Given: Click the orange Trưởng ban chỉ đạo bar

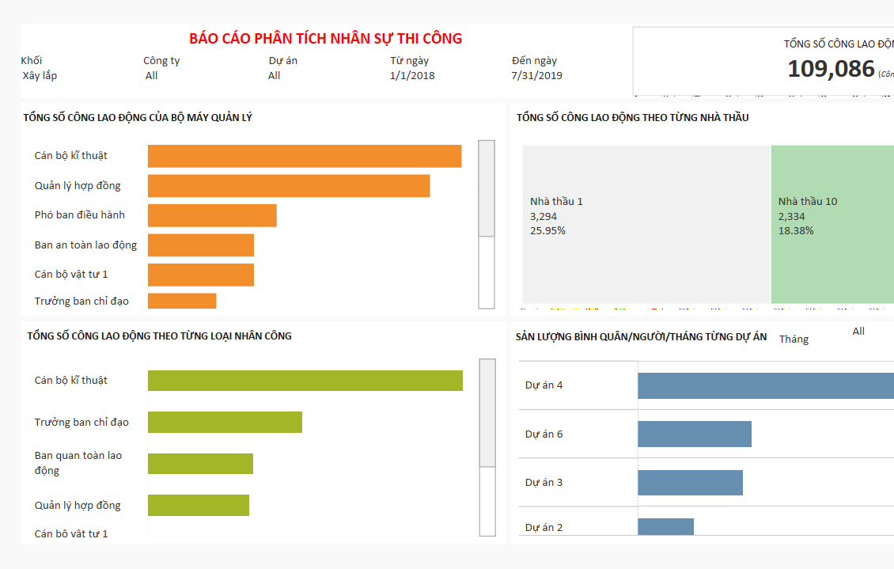Looking at the screenshot, I should click(x=182, y=301).
